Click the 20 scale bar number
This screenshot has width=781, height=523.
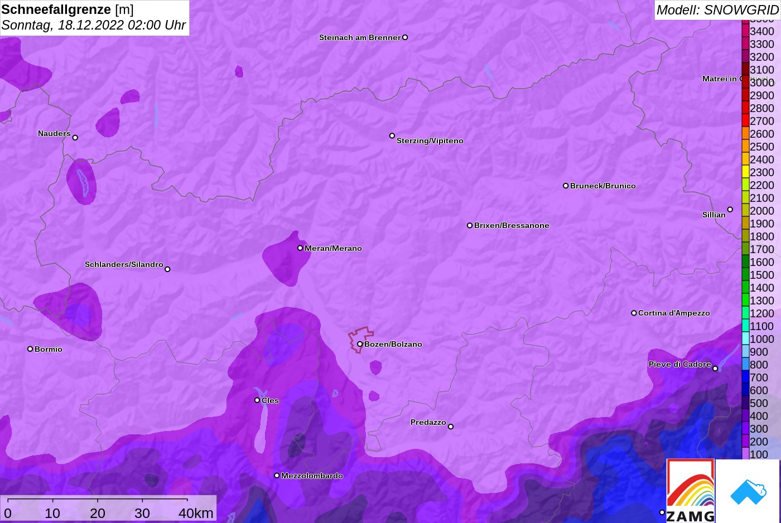98,513
